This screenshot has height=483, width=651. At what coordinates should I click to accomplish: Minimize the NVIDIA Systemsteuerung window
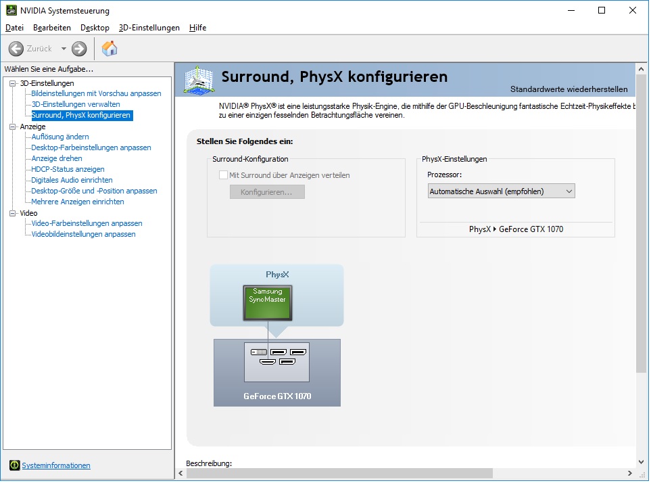click(x=571, y=10)
